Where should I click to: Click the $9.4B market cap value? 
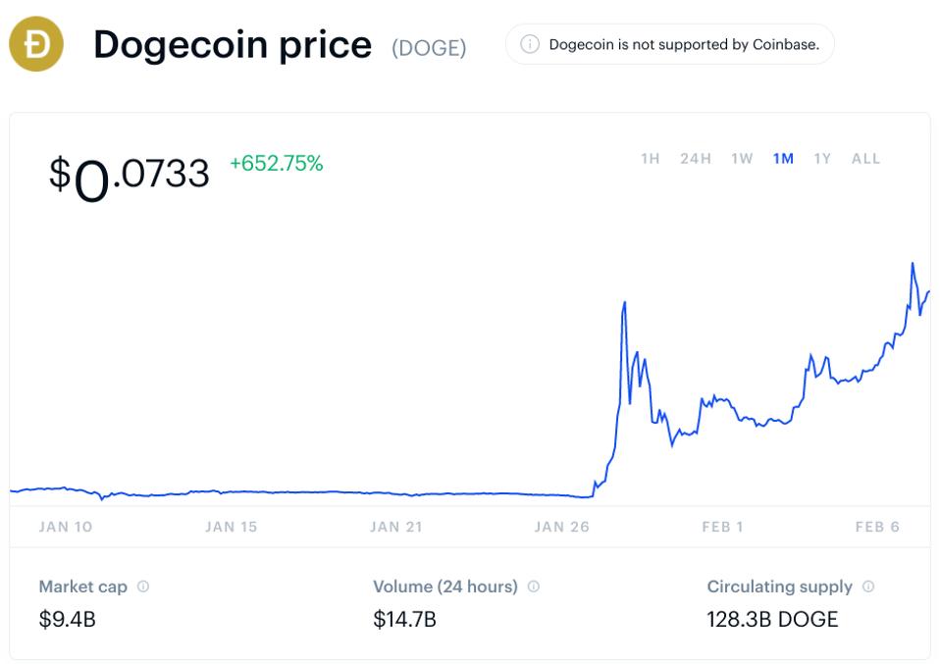[67, 620]
